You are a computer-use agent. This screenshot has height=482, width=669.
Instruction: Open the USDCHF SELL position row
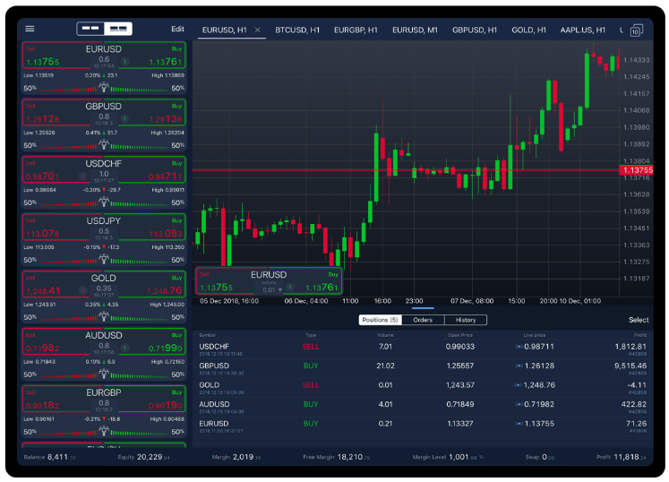click(423, 349)
